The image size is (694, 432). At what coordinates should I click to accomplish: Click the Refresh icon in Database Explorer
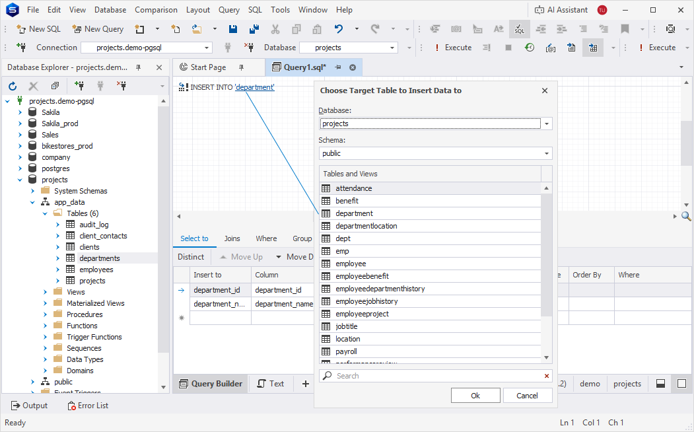click(13, 86)
